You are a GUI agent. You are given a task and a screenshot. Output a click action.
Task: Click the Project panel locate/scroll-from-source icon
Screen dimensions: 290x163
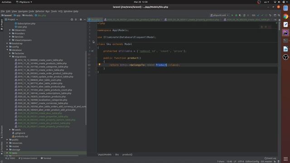tap(72, 19)
